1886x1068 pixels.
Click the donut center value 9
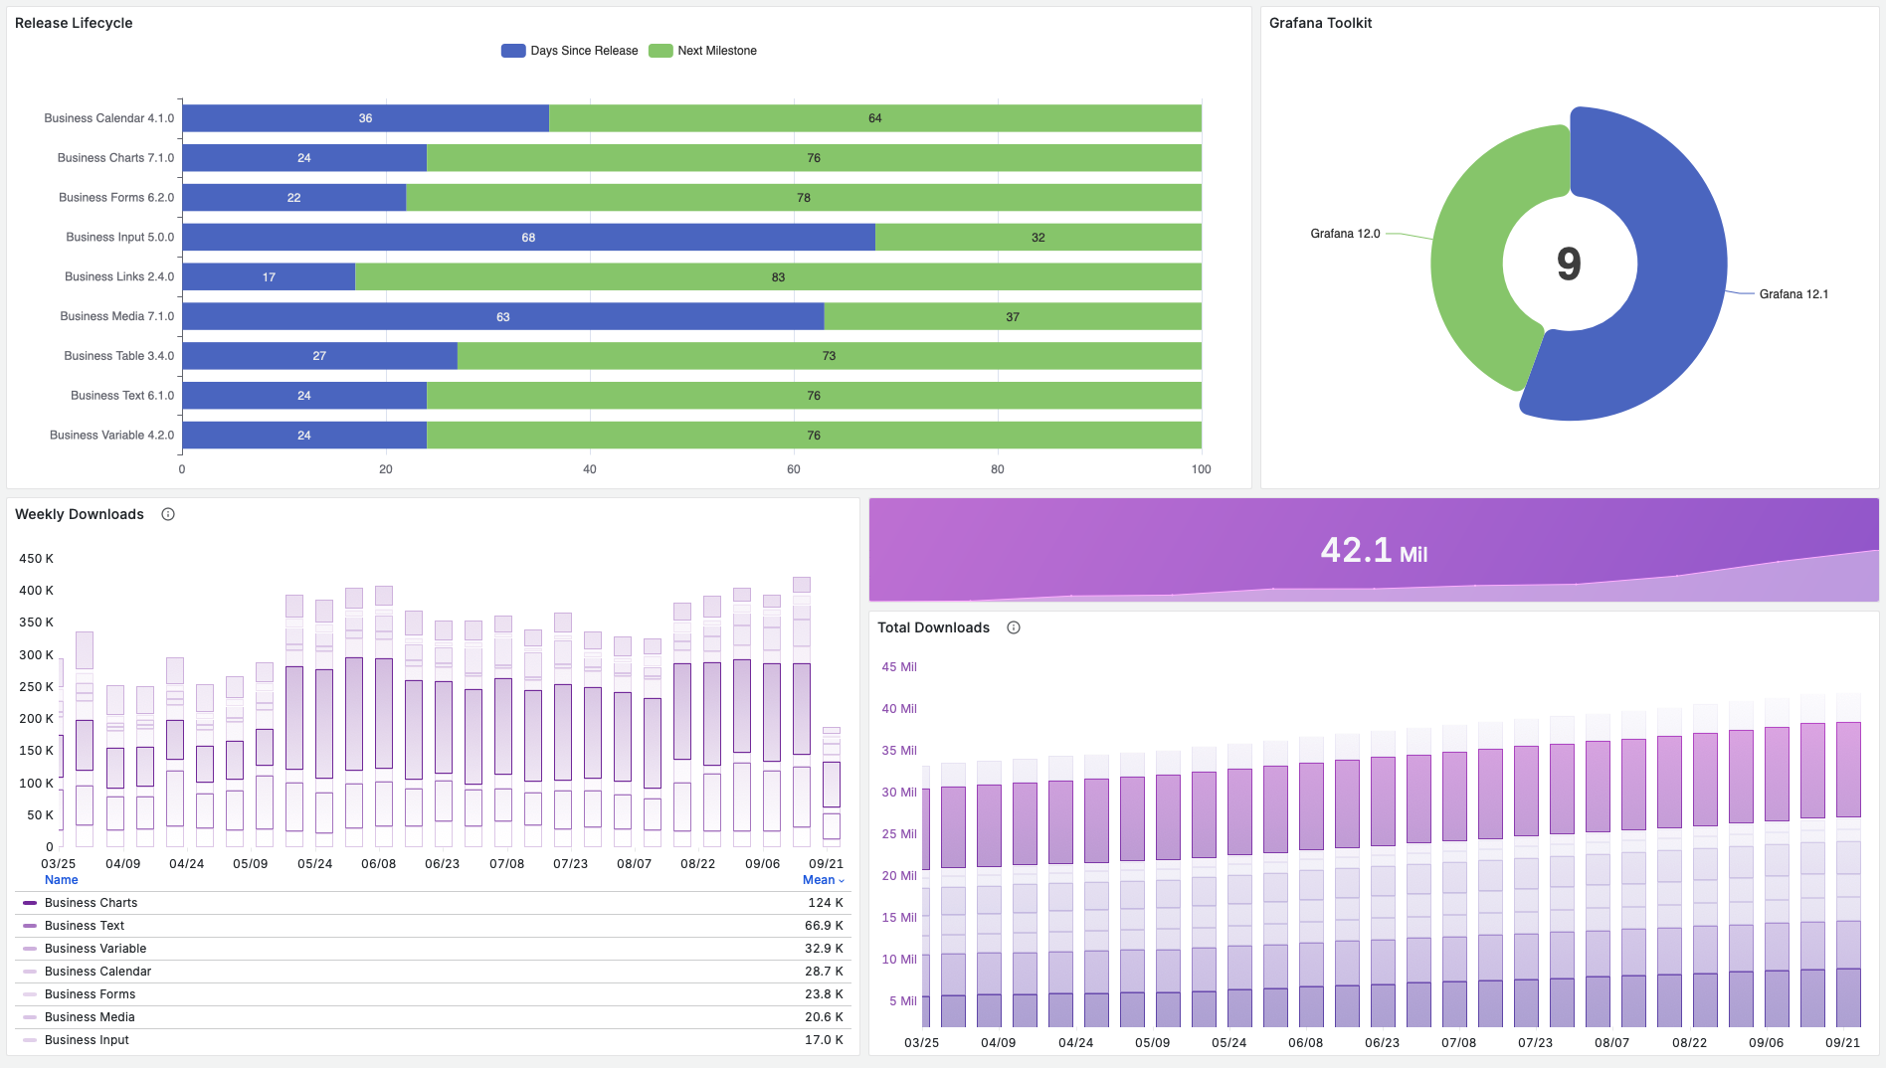pyautogui.click(x=1569, y=264)
